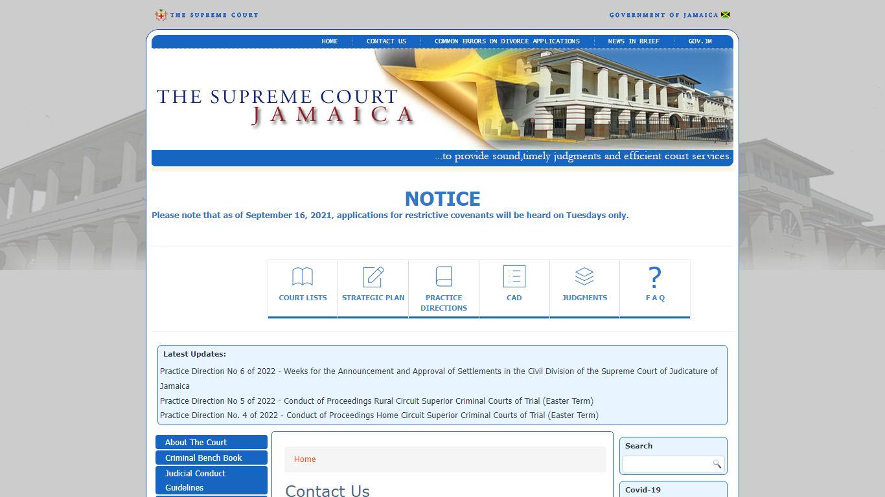Open Criminal Bench Book sidebar item
Screen dimensions: 885x497
click(x=211, y=458)
